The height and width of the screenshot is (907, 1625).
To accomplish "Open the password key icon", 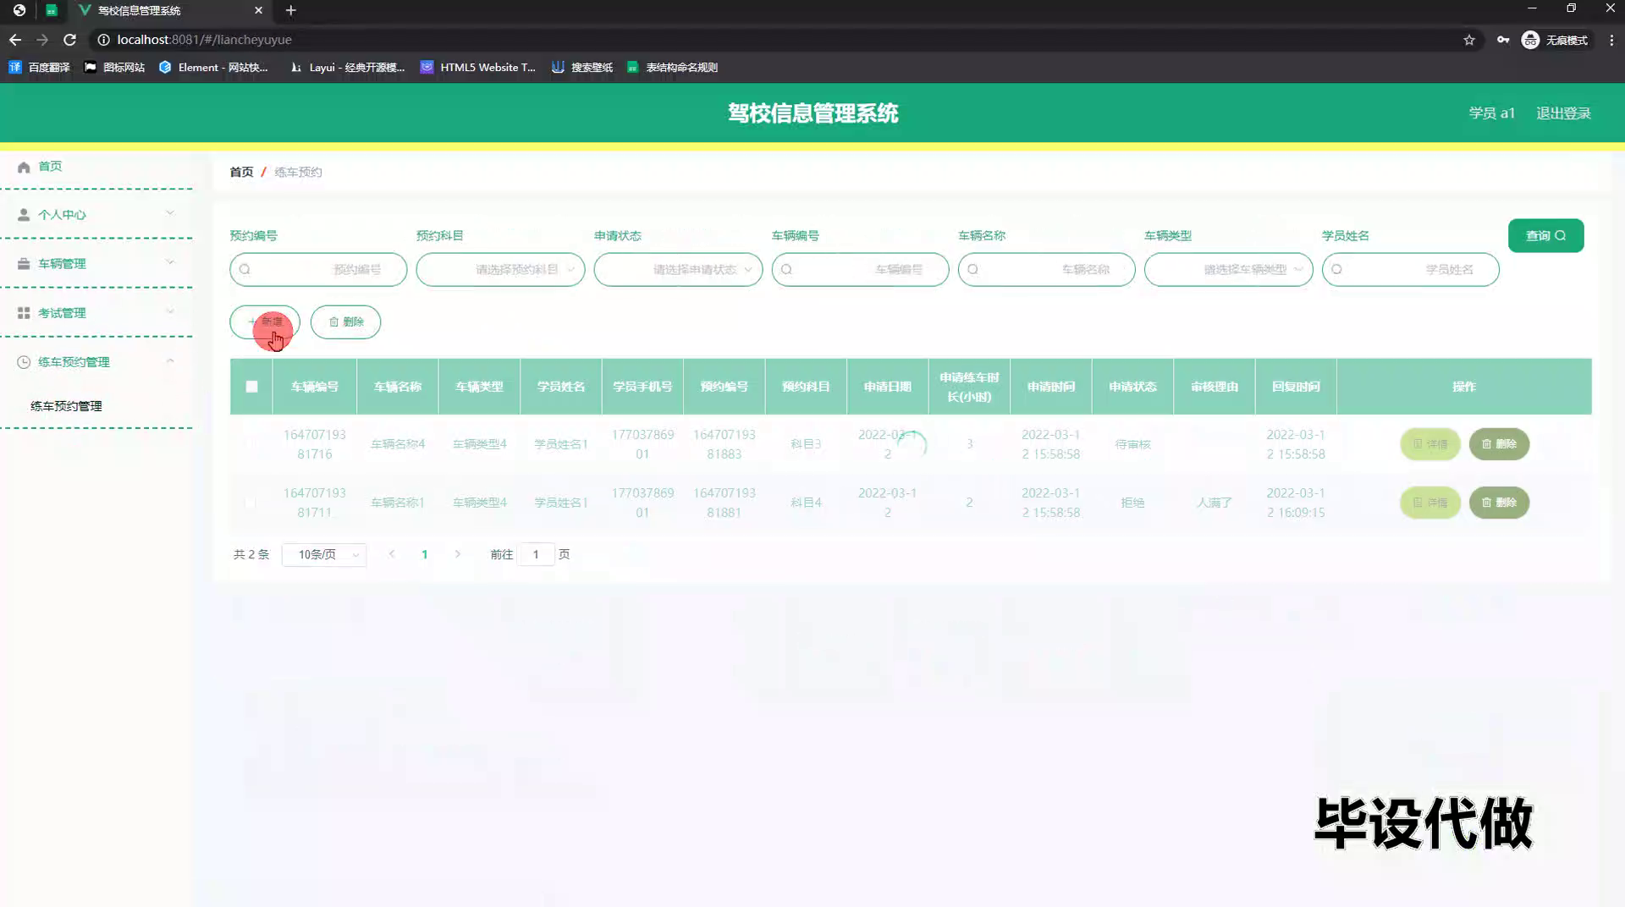I will [x=1503, y=40].
